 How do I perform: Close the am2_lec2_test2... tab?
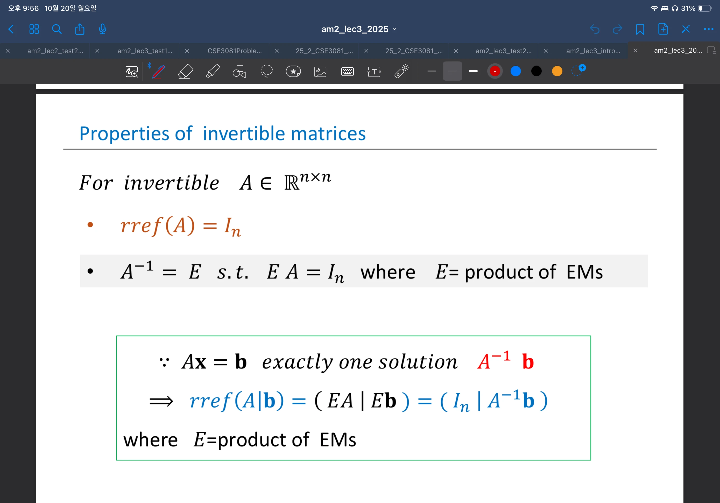[8, 51]
